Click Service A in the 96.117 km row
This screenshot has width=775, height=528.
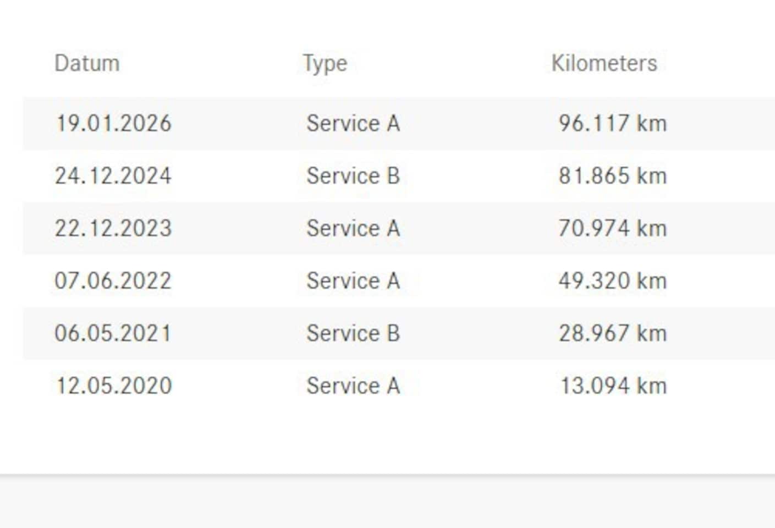[353, 123]
